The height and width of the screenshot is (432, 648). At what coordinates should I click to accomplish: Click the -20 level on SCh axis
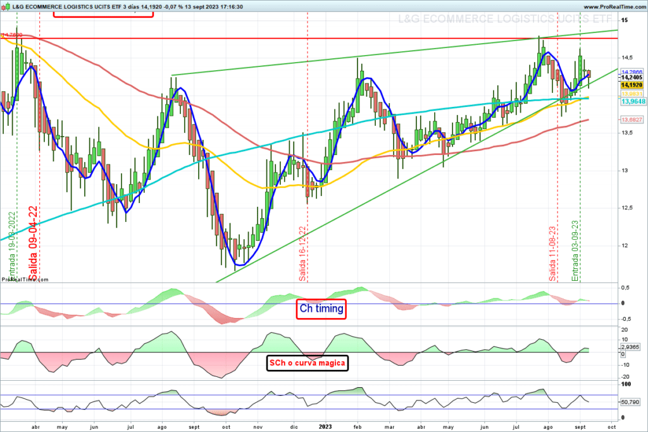[x=625, y=377]
